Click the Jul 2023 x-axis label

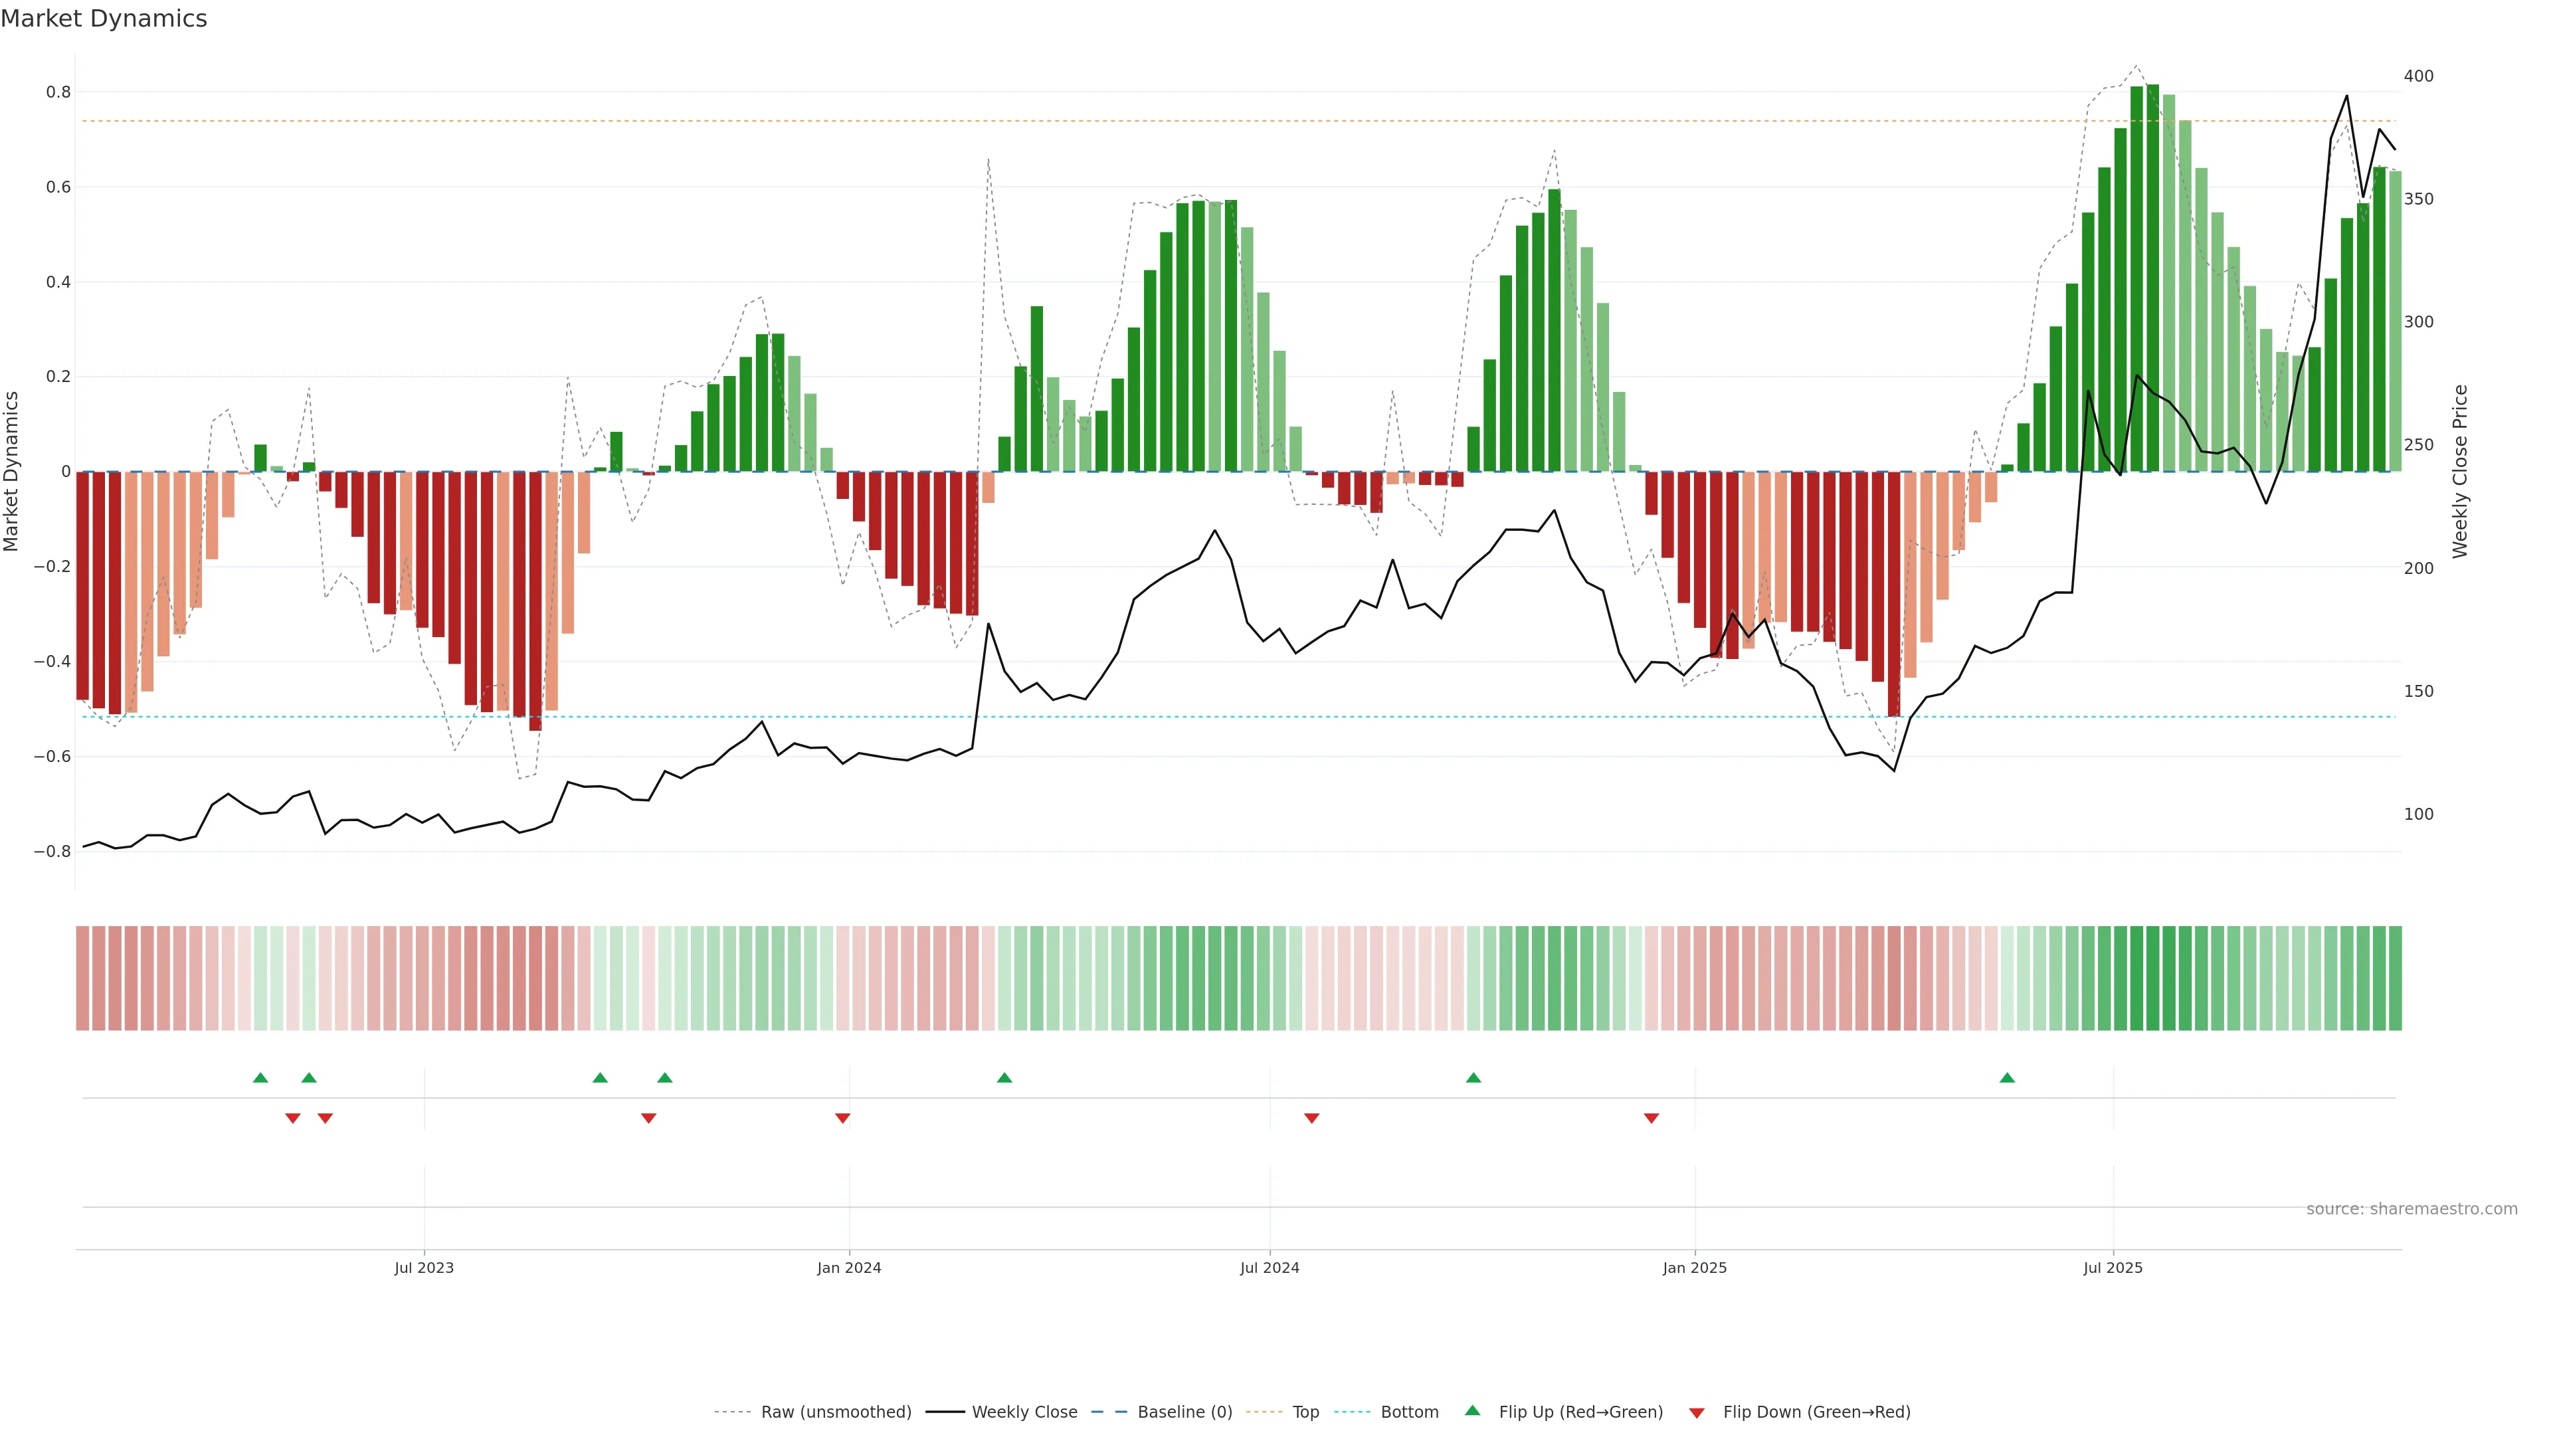point(424,1268)
